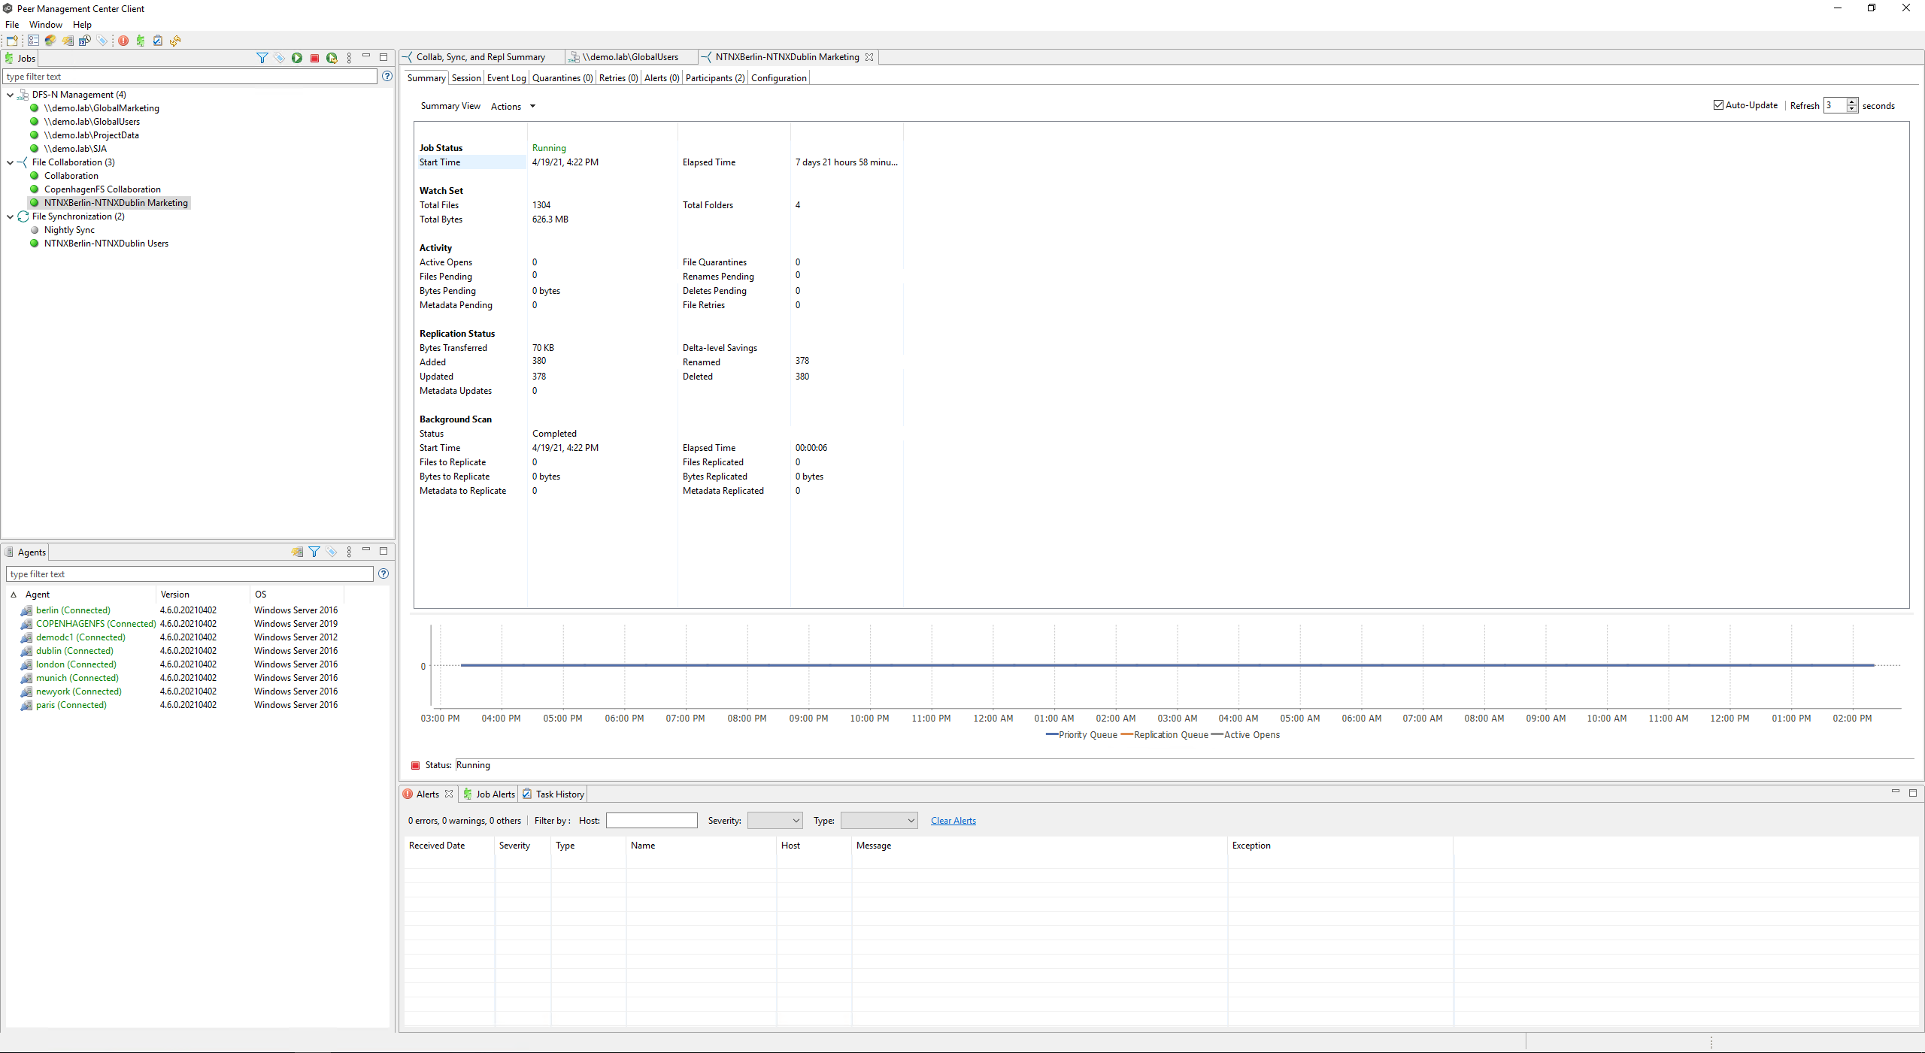
Task: Click the Clear Alerts link
Action: [953, 821]
